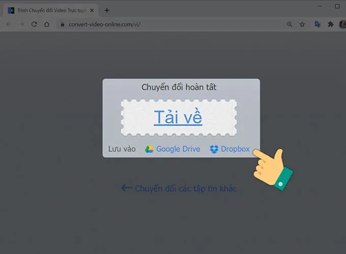346x254 pixels.
Task: Reload the page
Action: pos(34,24)
